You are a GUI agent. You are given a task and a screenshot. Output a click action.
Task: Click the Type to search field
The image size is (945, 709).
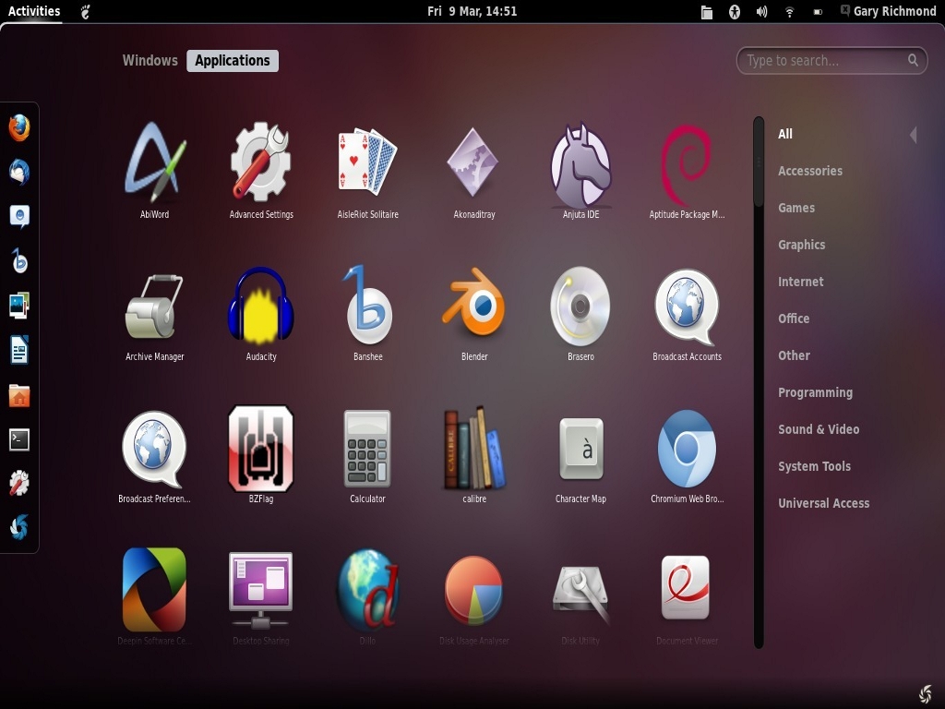click(831, 60)
